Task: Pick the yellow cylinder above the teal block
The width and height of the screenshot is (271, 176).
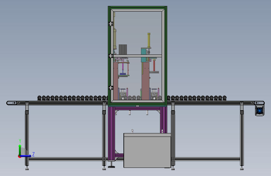Action: 149,40
